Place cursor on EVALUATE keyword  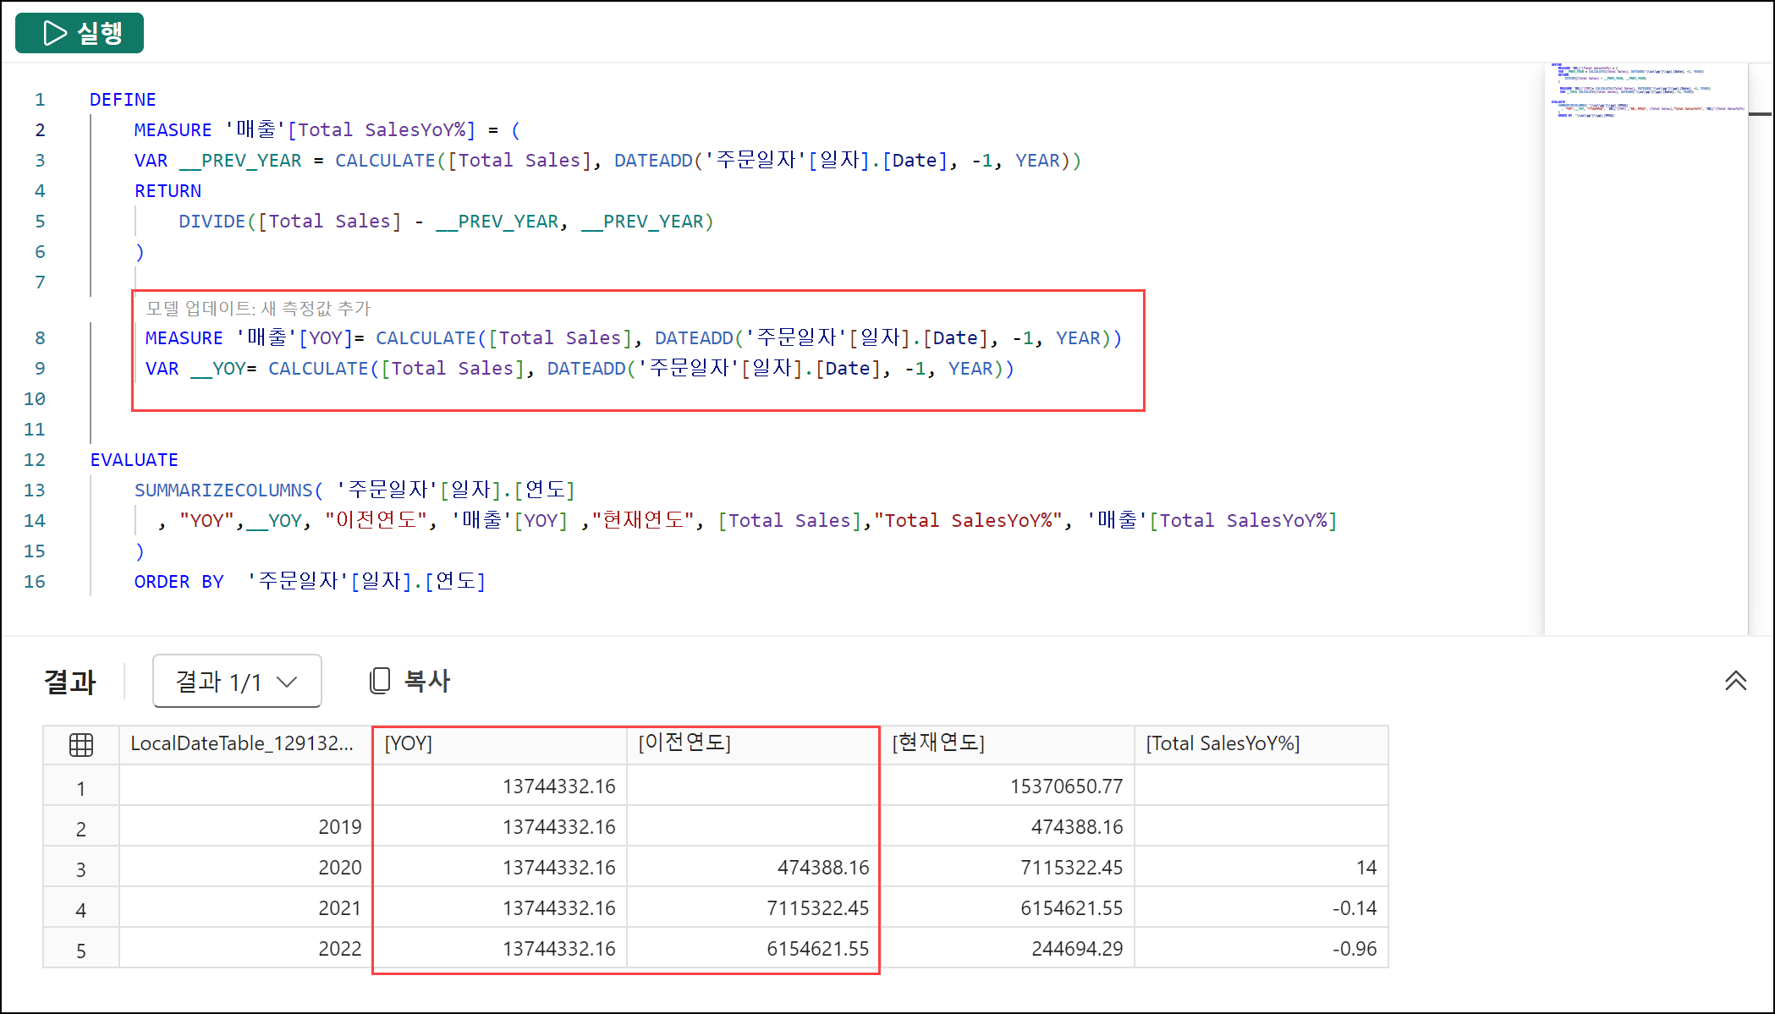click(x=135, y=460)
